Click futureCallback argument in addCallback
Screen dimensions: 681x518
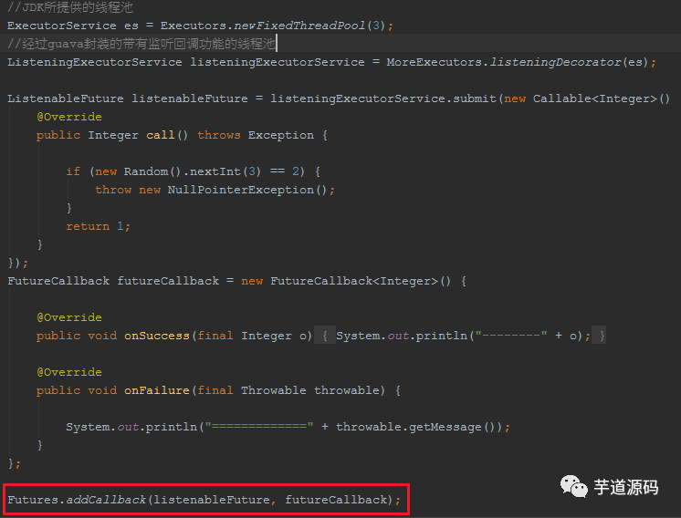(x=336, y=500)
